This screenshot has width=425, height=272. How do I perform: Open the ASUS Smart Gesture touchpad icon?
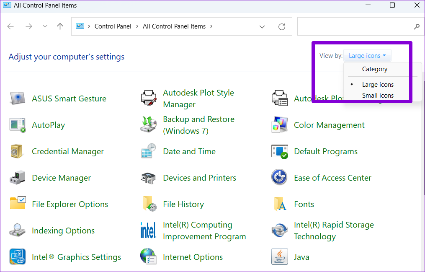[18, 98]
